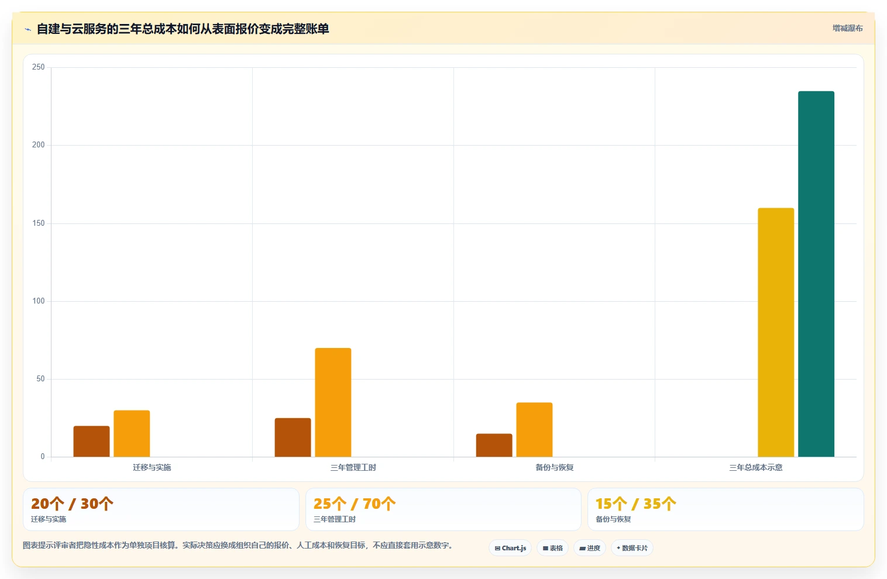Viewport: 887px width, 579px height.
Task: Click the 迁移与实施 caption in the first stat card
Action: 49,519
